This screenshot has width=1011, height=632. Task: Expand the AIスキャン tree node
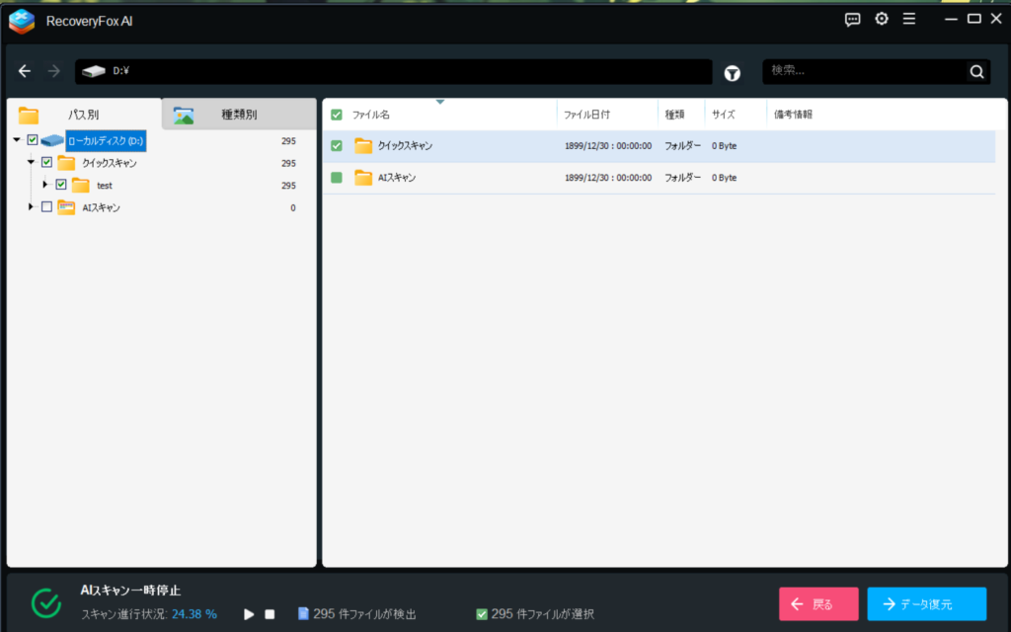31,206
